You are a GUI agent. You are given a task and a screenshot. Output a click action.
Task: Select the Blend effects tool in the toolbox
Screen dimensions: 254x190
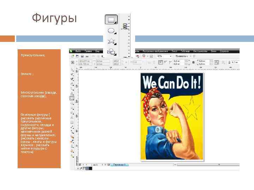[x=72, y=137]
